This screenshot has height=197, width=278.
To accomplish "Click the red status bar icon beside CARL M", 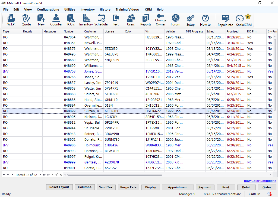I will click(270, 194).
